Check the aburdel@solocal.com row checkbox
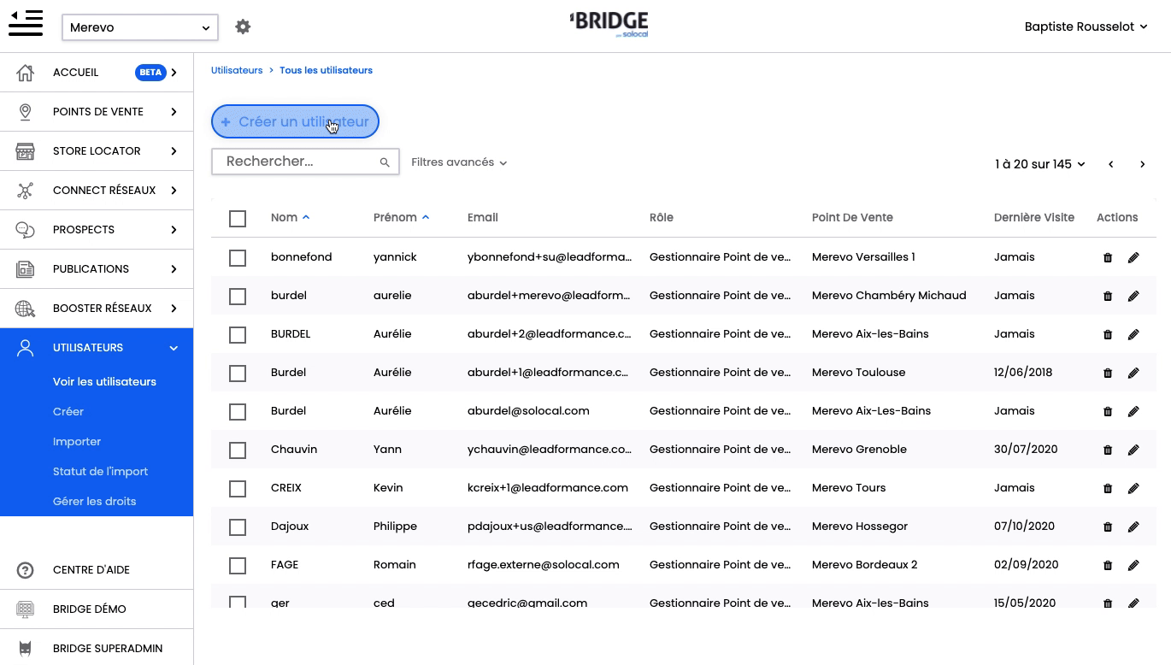1171x665 pixels. (238, 412)
